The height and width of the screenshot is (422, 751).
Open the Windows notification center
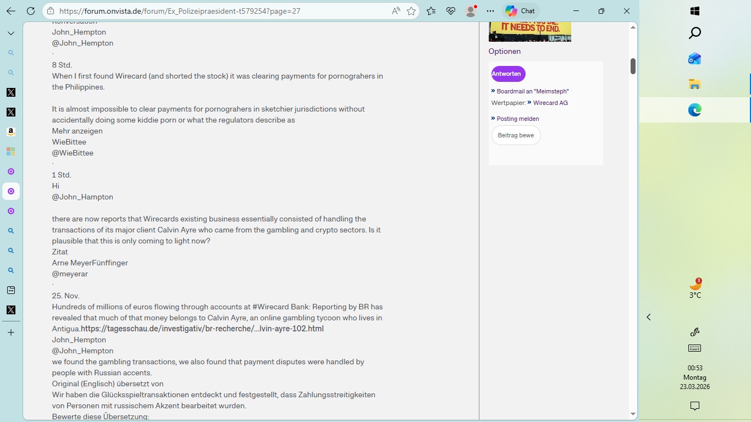click(x=695, y=406)
